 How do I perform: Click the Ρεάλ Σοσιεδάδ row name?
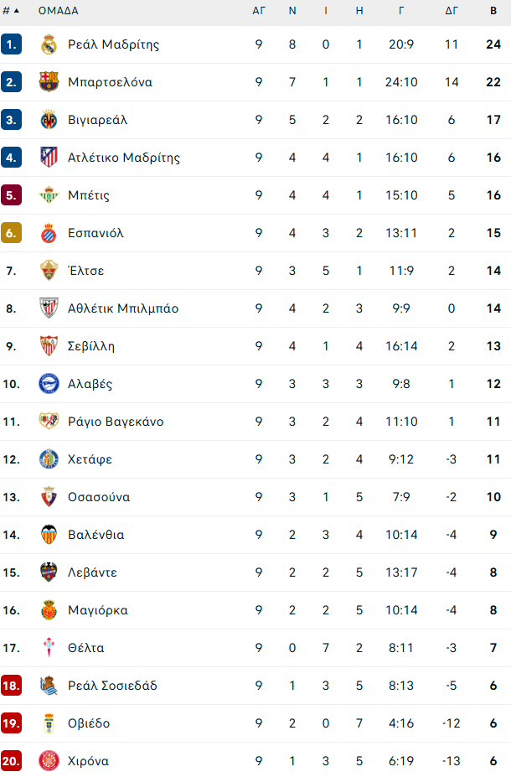tap(112, 686)
